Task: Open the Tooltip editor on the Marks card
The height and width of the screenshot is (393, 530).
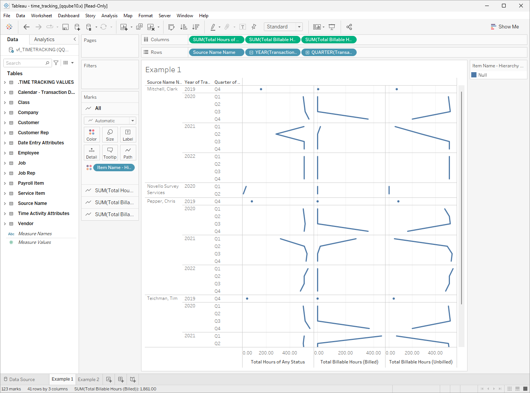Action: (110, 153)
